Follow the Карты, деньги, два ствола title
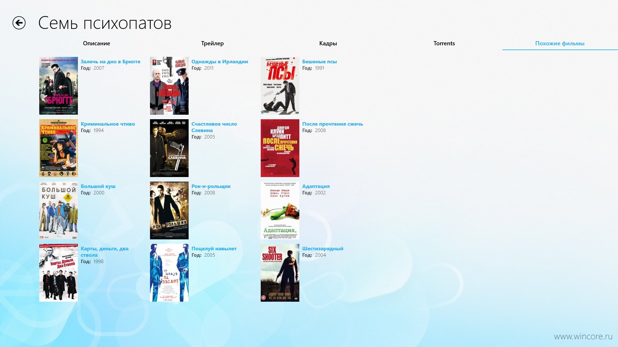 tap(104, 252)
